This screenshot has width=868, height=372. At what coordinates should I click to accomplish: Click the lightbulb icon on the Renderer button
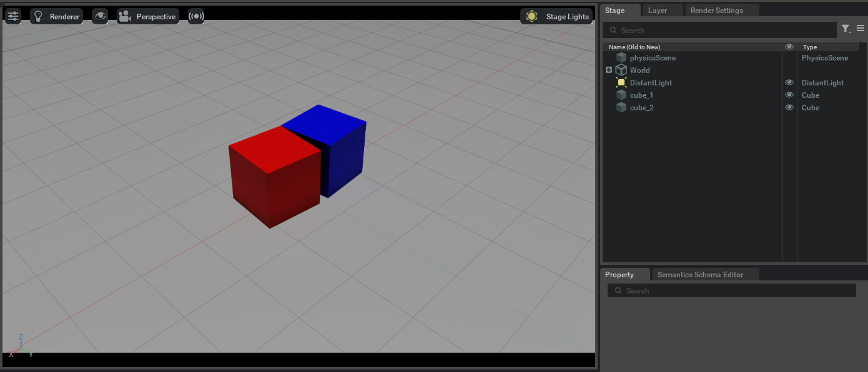(x=39, y=16)
